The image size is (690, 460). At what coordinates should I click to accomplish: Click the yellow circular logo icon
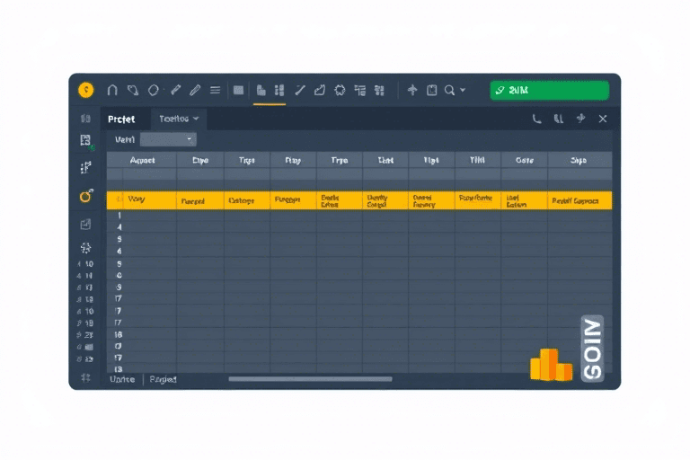coord(85,90)
